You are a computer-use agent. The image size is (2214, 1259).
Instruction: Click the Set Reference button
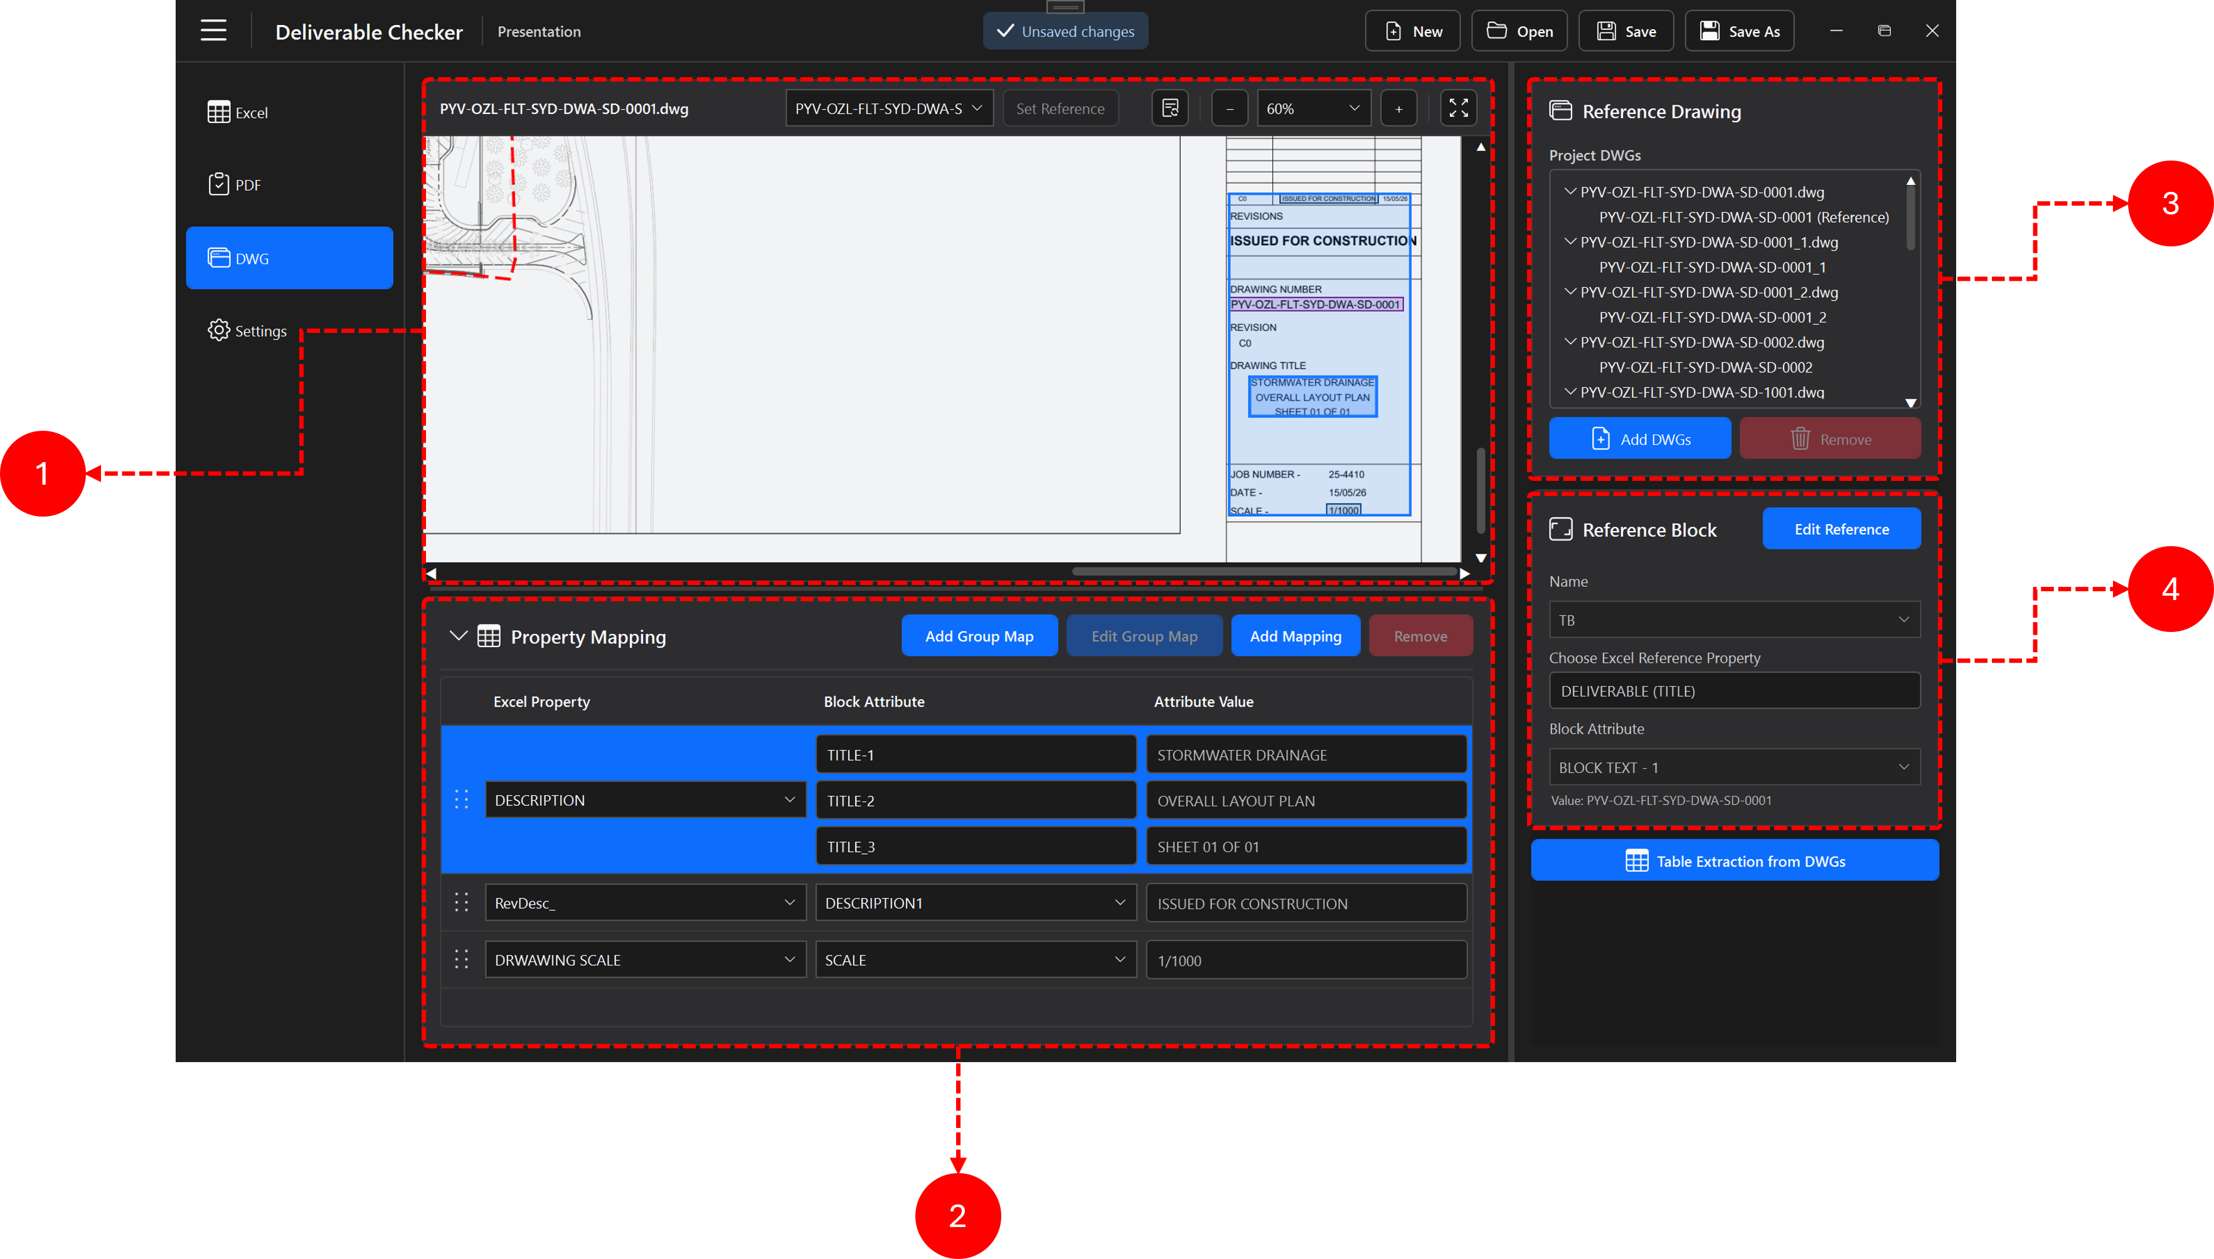(1060, 108)
